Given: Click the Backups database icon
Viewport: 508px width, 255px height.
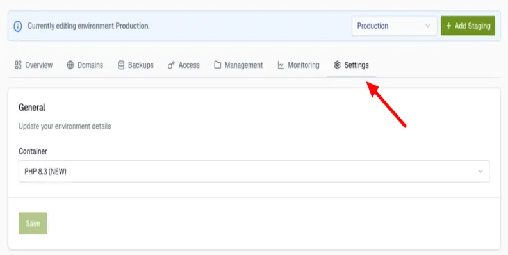Looking at the screenshot, I should pos(121,65).
